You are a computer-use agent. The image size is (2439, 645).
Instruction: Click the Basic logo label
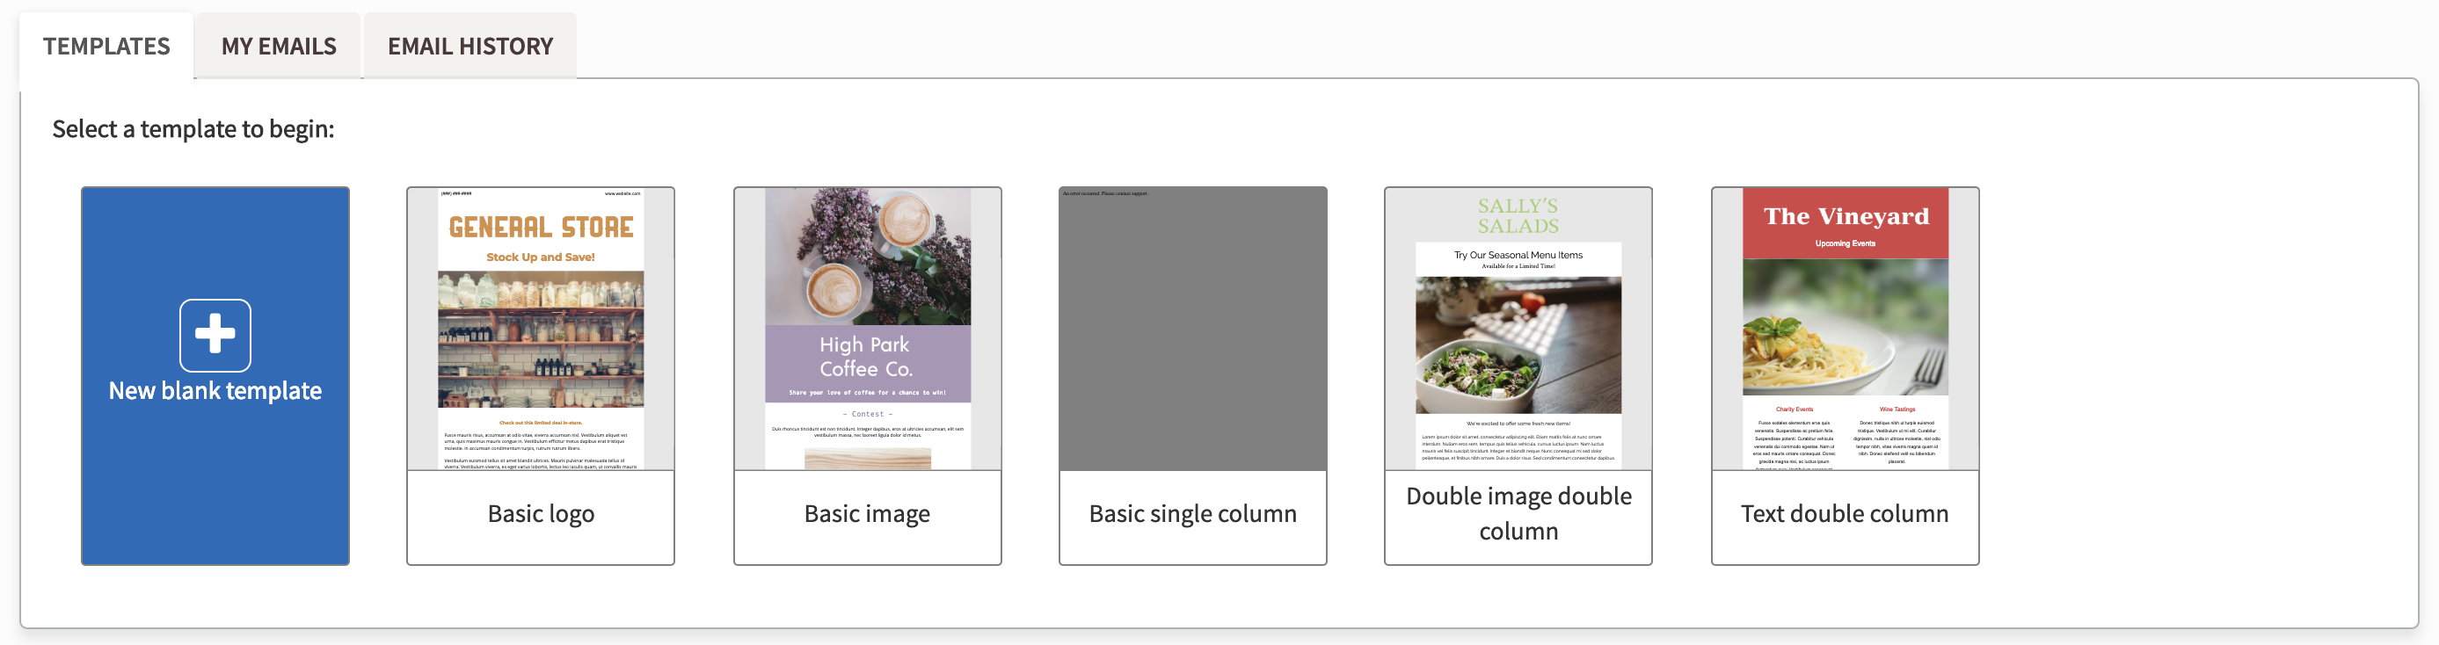540,513
